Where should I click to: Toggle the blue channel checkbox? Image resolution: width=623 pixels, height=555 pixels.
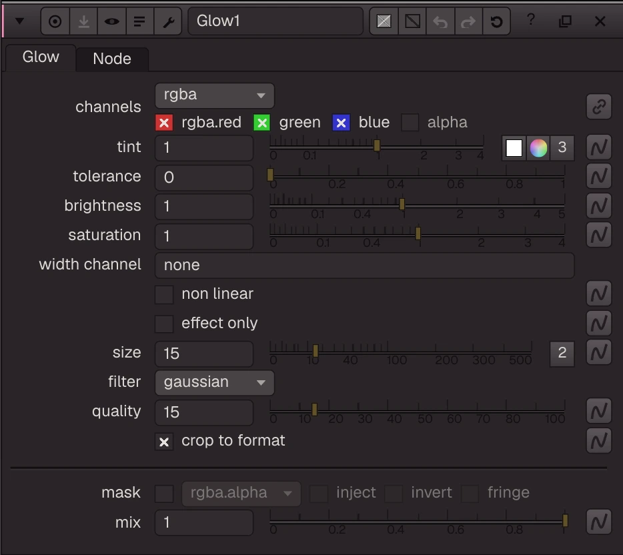341,122
